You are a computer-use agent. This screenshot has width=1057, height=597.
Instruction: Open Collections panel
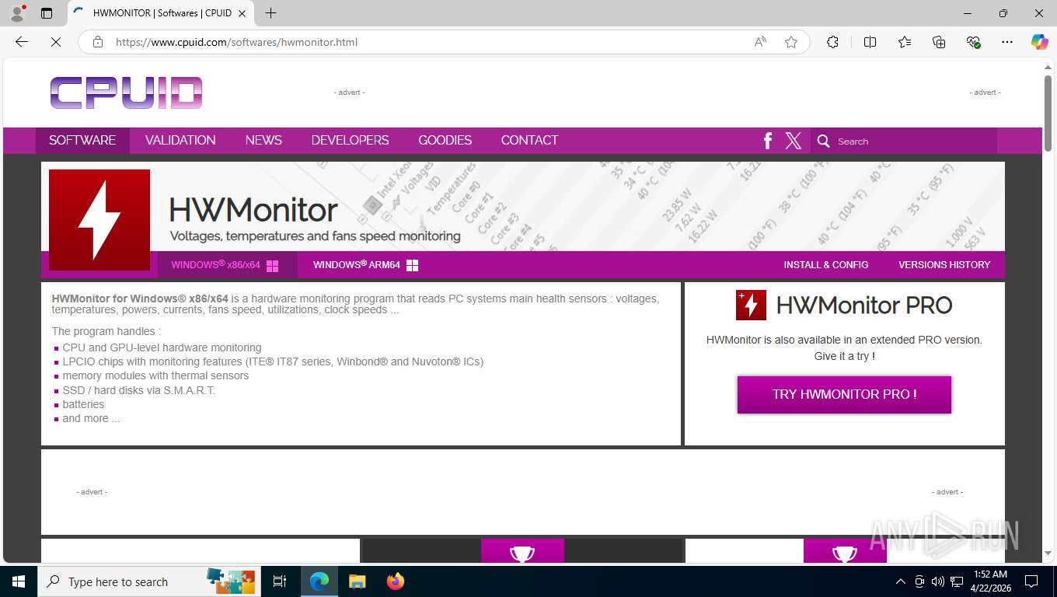coord(939,42)
